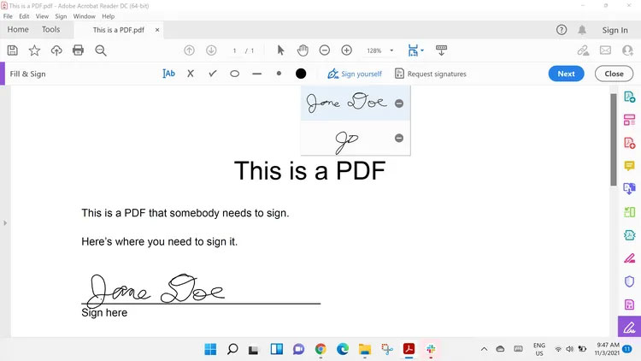641x361 pixels.
Task: Open the black color picker circle
Action: pyautogui.click(x=301, y=74)
